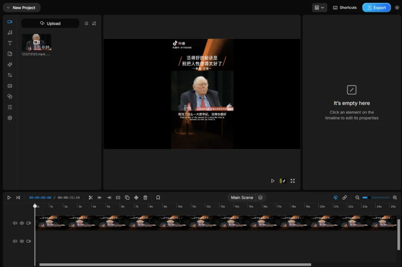Viewport: 402px width, 267px height.
Task: Duplicate clip with the copy icon
Action: coord(127,198)
